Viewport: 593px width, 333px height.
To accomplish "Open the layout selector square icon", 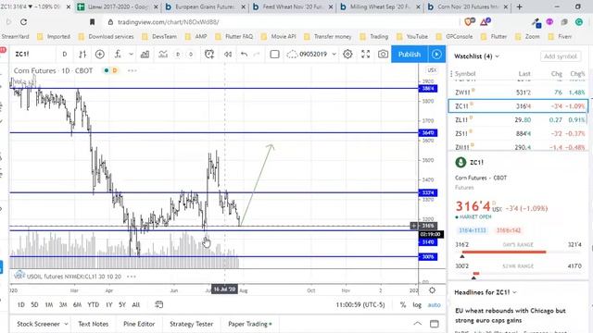I will [275, 55].
